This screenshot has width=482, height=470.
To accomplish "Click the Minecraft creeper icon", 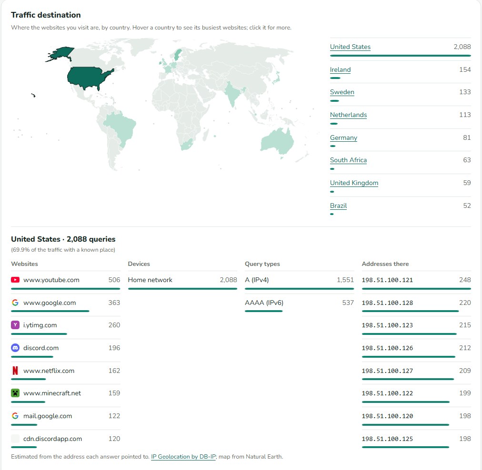I will point(15,393).
